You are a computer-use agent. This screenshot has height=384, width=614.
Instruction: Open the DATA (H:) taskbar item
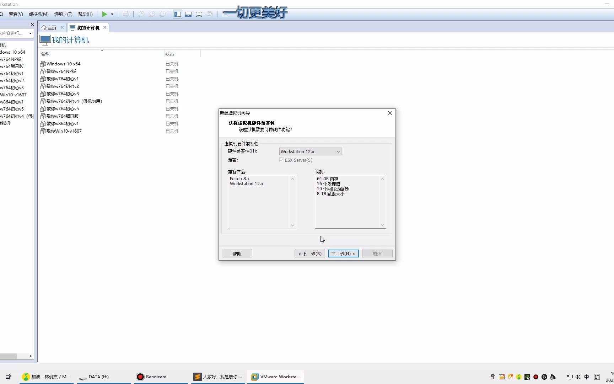point(104,377)
